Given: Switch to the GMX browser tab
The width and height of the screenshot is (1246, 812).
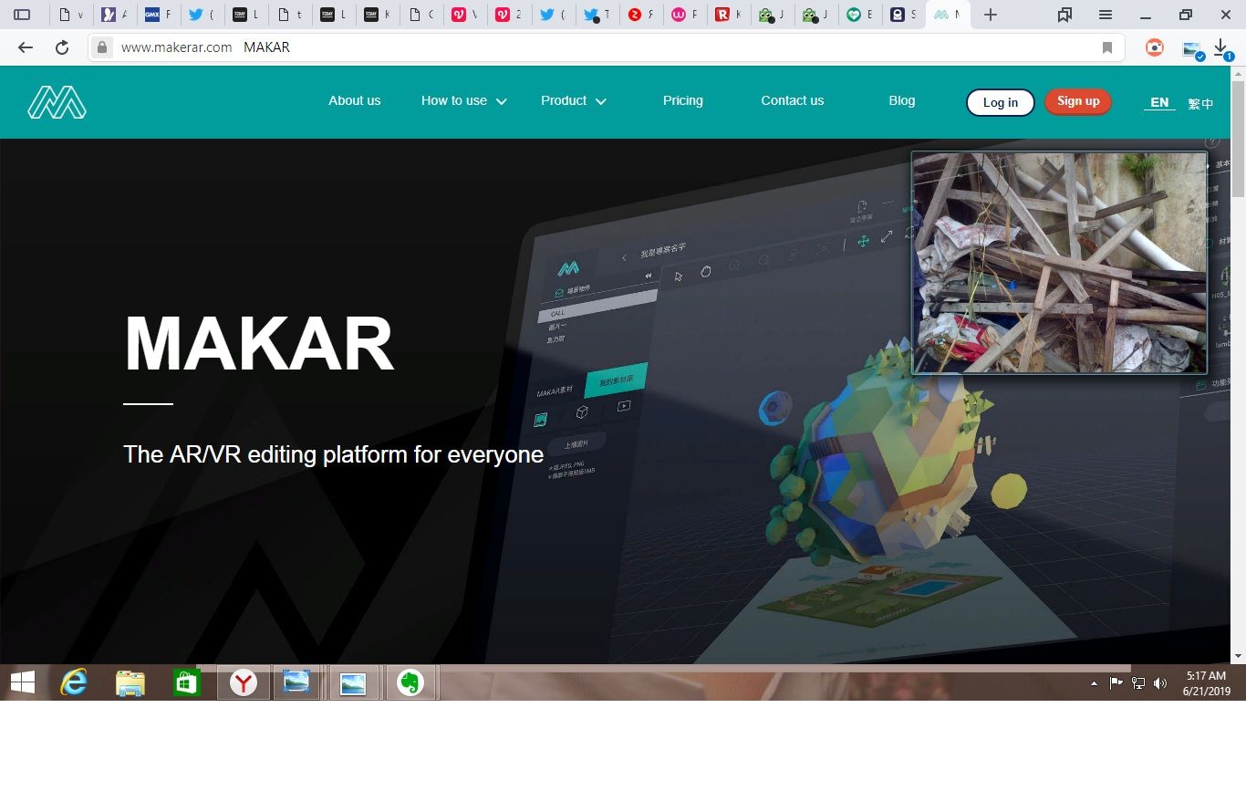Looking at the screenshot, I should click(x=158, y=15).
